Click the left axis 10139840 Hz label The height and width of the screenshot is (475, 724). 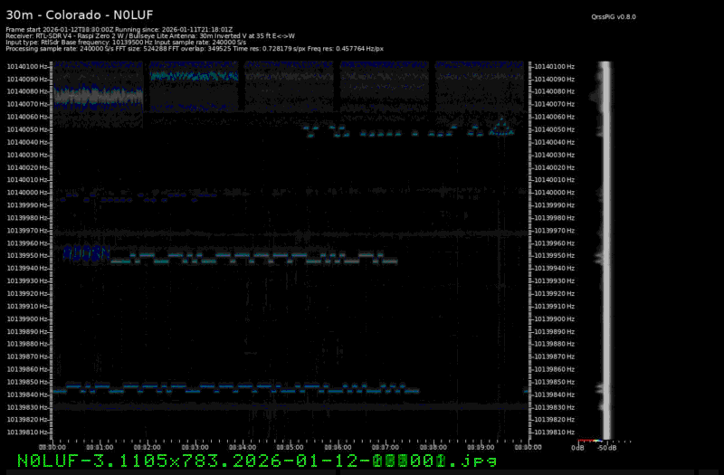[28, 394]
